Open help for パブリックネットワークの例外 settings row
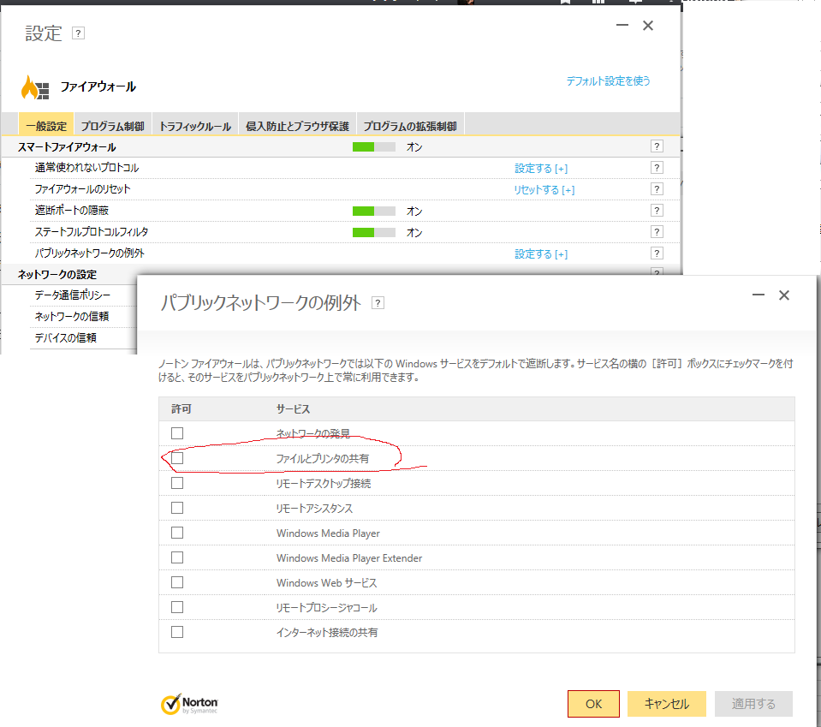Screen dimensions: 821x727 point(657,253)
